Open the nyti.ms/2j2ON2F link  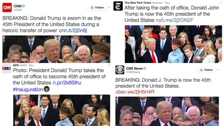point(175,20)
